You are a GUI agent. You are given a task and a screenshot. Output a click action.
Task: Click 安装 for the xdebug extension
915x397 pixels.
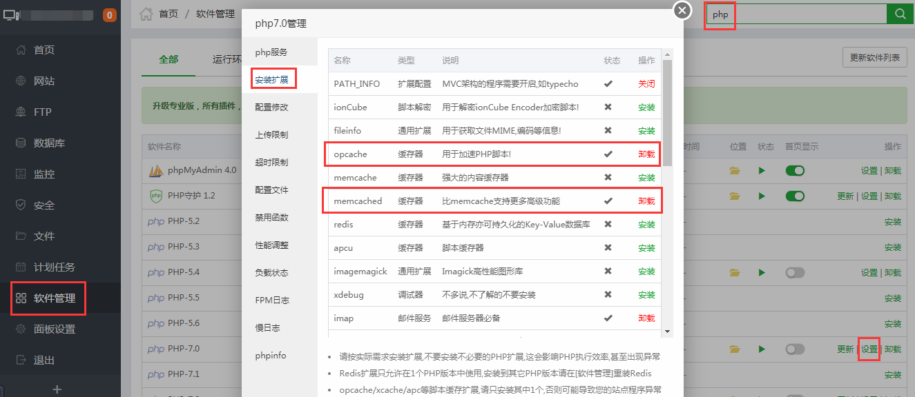[x=646, y=295]
